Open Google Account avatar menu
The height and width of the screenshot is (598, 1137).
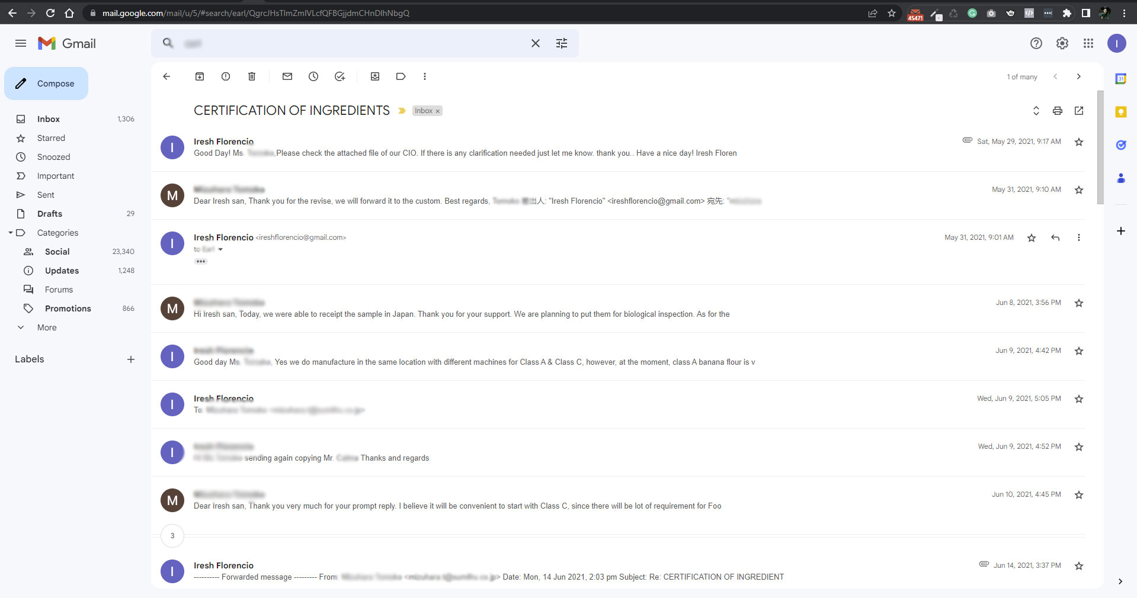[x=1117, y=43]
